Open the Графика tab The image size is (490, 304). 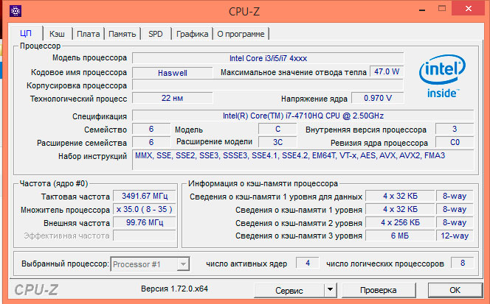click(x=192, y=34)
